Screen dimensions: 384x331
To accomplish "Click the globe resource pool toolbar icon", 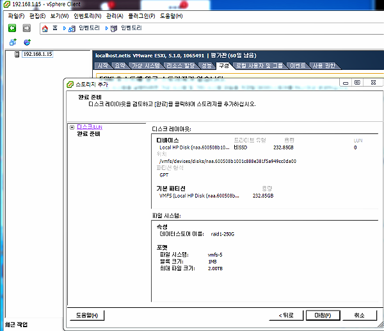I will 27,42.
